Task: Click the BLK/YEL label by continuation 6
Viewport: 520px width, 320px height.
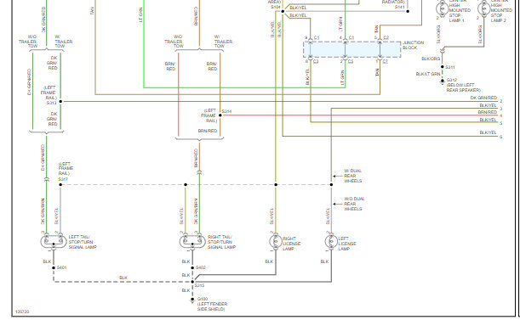Action: click(488, 132)
